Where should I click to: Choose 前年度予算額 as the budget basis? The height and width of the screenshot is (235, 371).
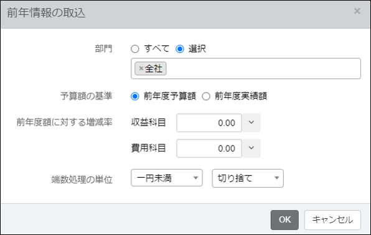pyautogui.click(x=135, y=96)
